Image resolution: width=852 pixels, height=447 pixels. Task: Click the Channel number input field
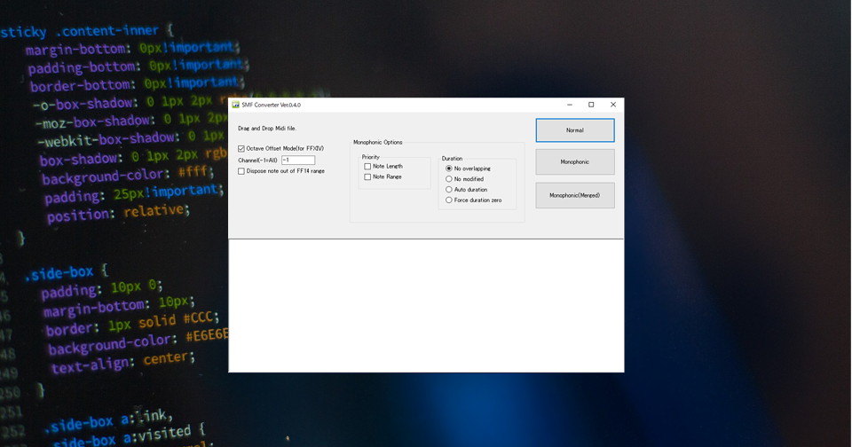(x=298, y=161)
